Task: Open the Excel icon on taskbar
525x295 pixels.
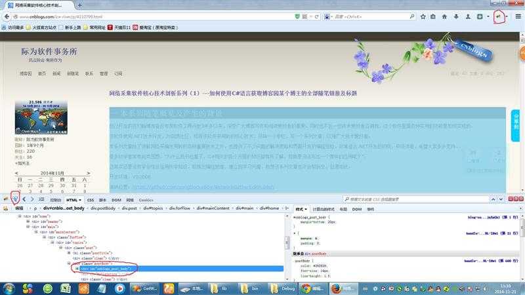Action: point(66,288)
